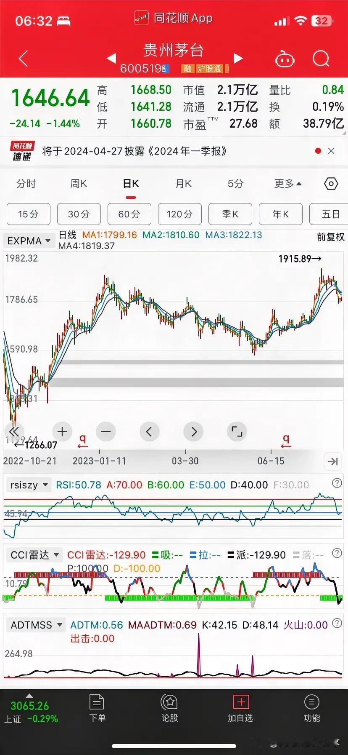Add stock via 加自选 icon

(240, 708)
